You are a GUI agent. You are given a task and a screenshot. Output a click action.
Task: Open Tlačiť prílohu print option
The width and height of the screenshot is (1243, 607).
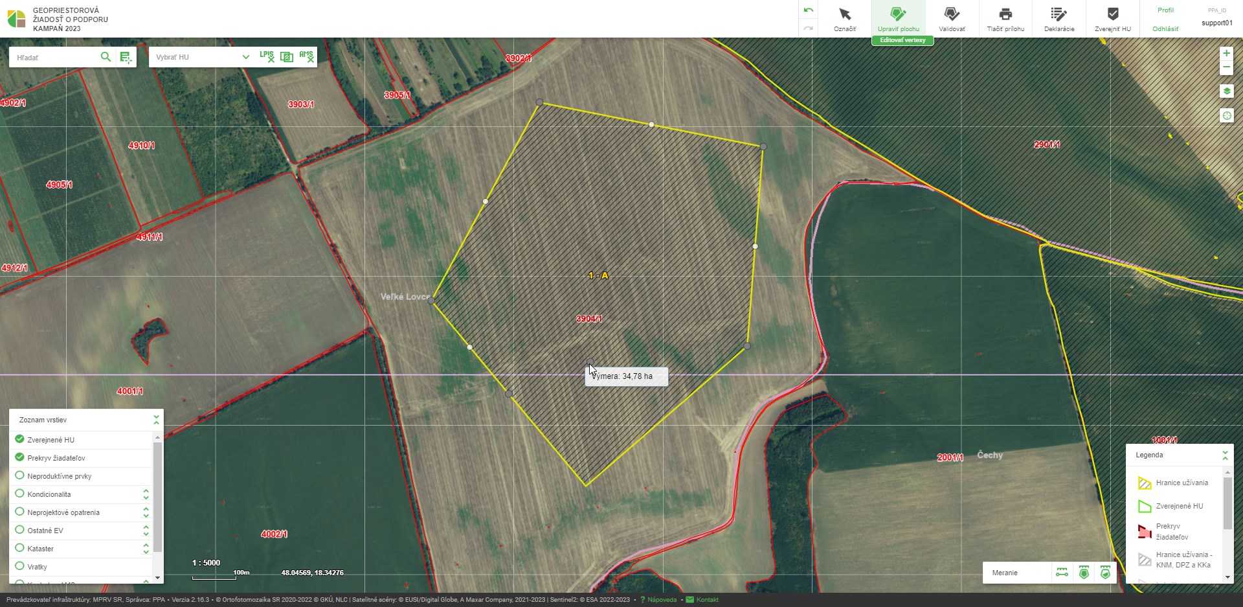coord(1005,19)
